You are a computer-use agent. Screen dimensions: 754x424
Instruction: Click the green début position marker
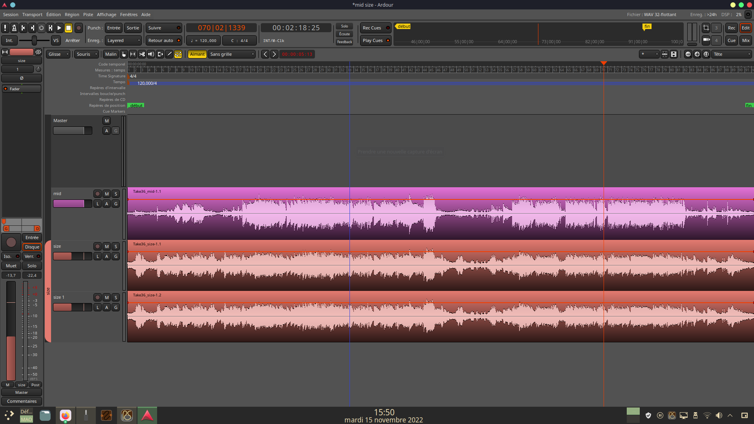pyautogui.click(x=136, y=106)
